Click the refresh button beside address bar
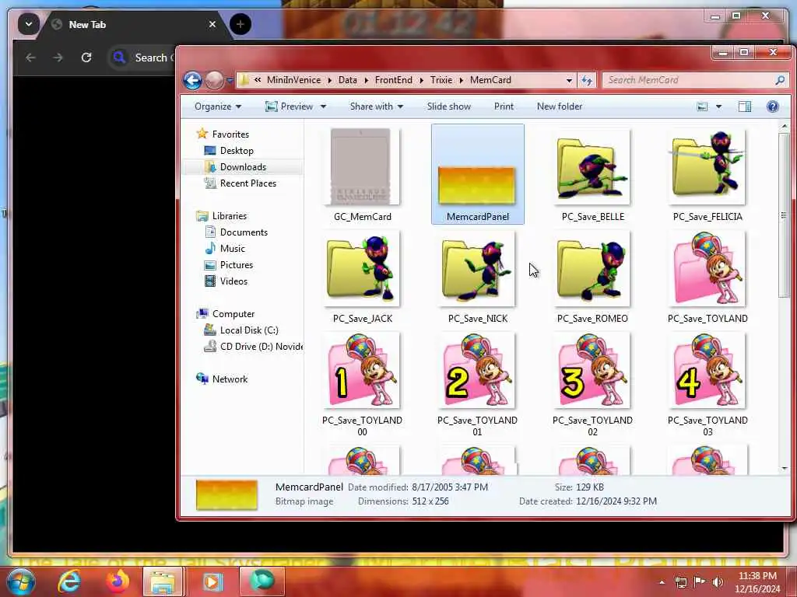This screenshot has height=597, width=797. click(587, 80)
